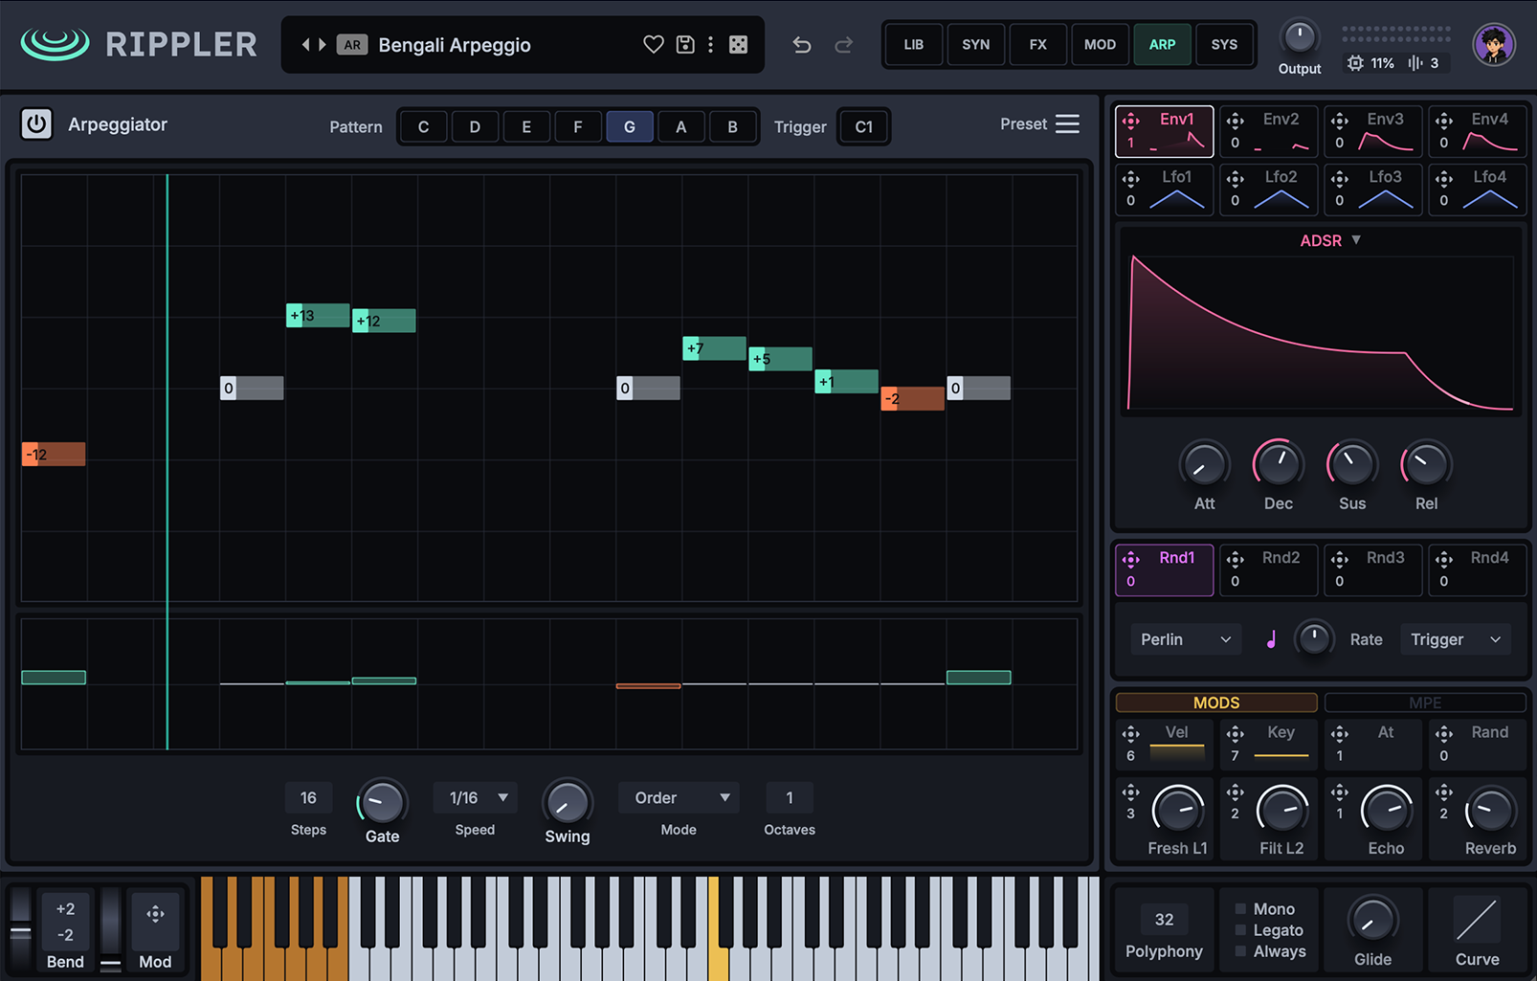The image size is (1537, 981).
Task: Click the +13 note step in the grid
Action: click(318, 315)
